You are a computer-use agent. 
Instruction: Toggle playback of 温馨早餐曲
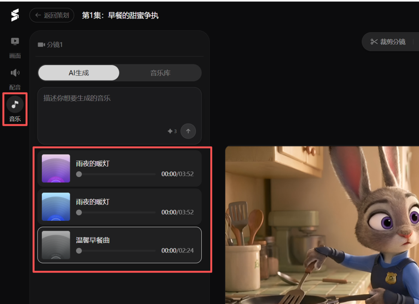tap(79, 251)
